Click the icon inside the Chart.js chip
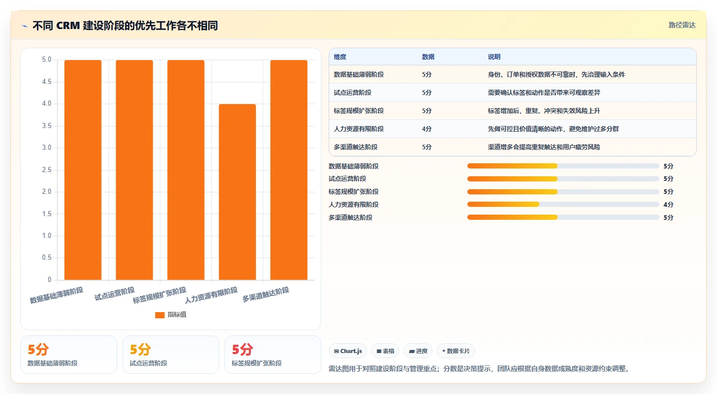Viewport: 717px width, 394px height. 336,351
